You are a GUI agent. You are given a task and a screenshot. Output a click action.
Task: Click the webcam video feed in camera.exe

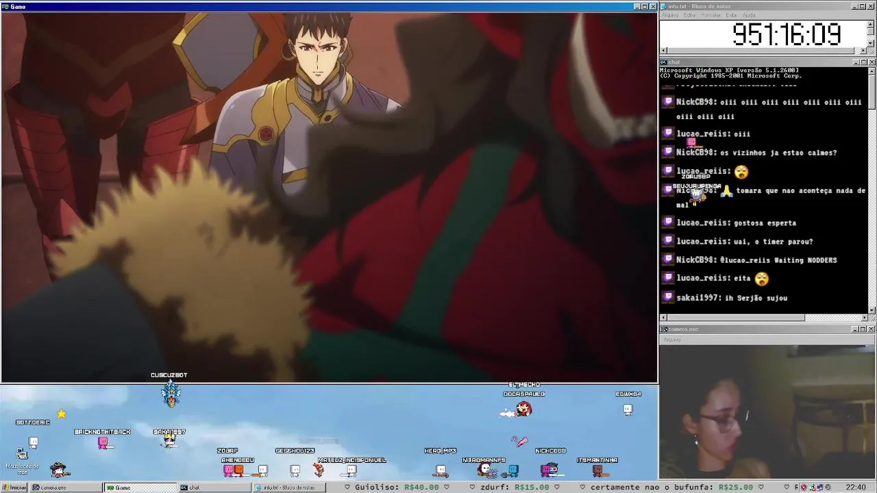pos(767,412)
